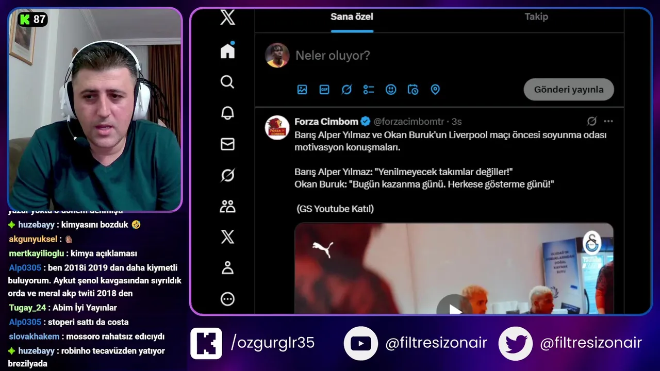Open Grok icon in the sidebar

pyautogui.click(x=227, y=175)
